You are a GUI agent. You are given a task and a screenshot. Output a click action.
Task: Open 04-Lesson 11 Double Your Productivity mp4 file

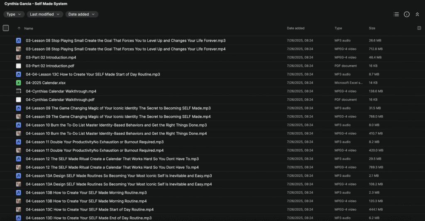(95, 151)
